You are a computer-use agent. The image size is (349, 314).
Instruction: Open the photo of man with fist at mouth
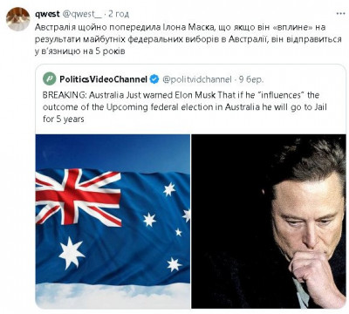click(269, 221)
